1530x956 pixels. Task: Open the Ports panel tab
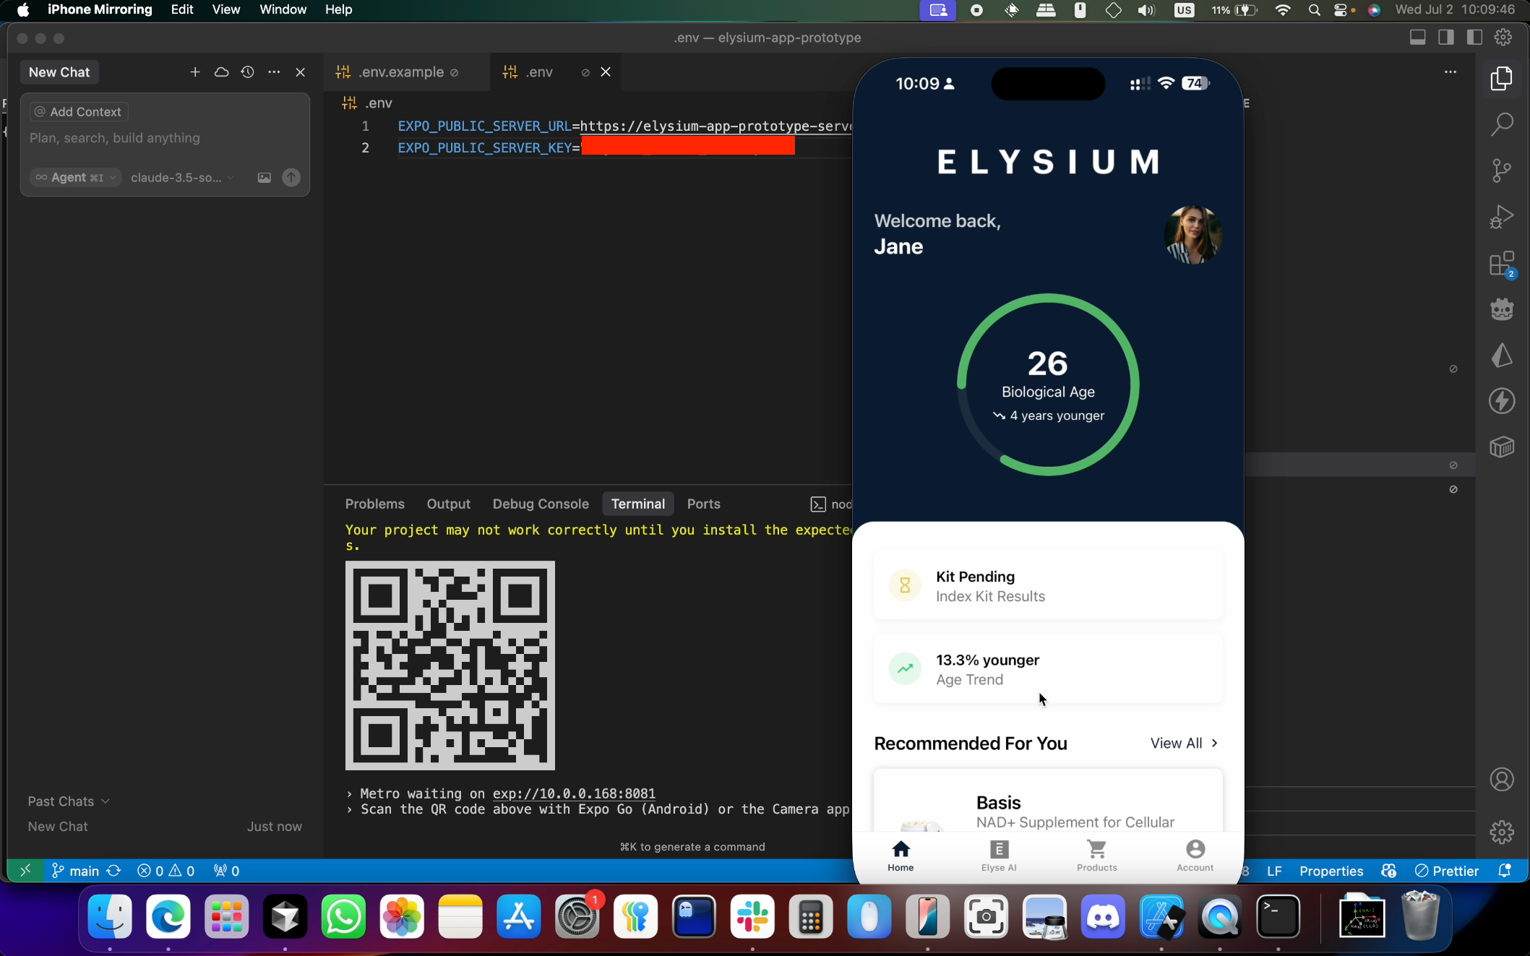(703, 504)
